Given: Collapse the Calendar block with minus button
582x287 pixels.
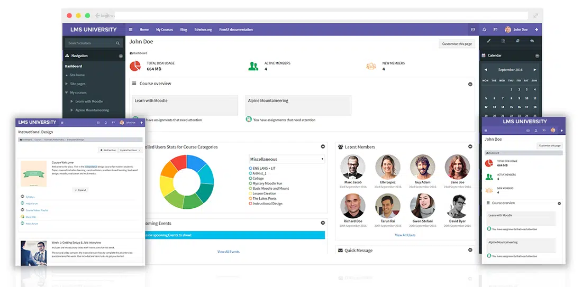Looking at the screenshot, I should 537,55.
